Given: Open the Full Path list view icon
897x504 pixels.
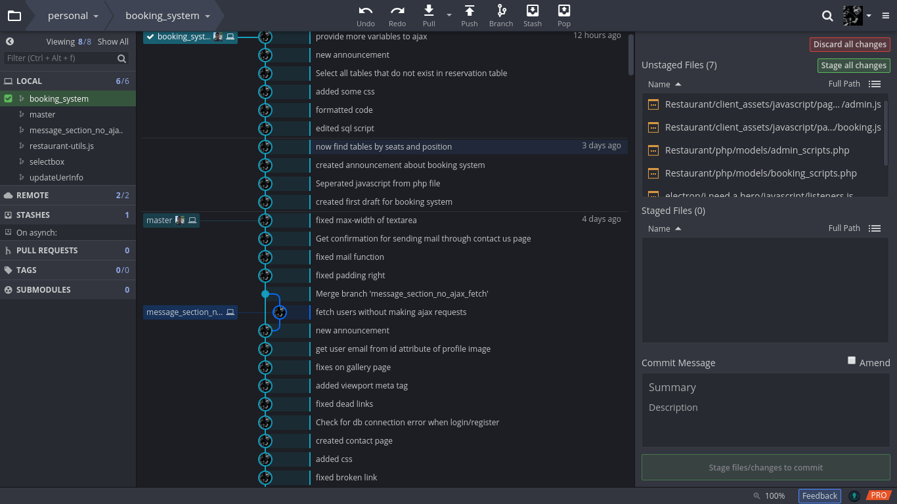Looking at the screenshot, I should tap(875, 84).
